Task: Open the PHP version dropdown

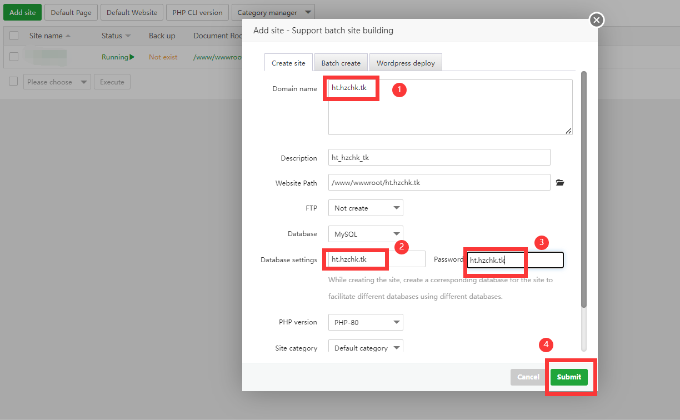Action: pos(366,322)
